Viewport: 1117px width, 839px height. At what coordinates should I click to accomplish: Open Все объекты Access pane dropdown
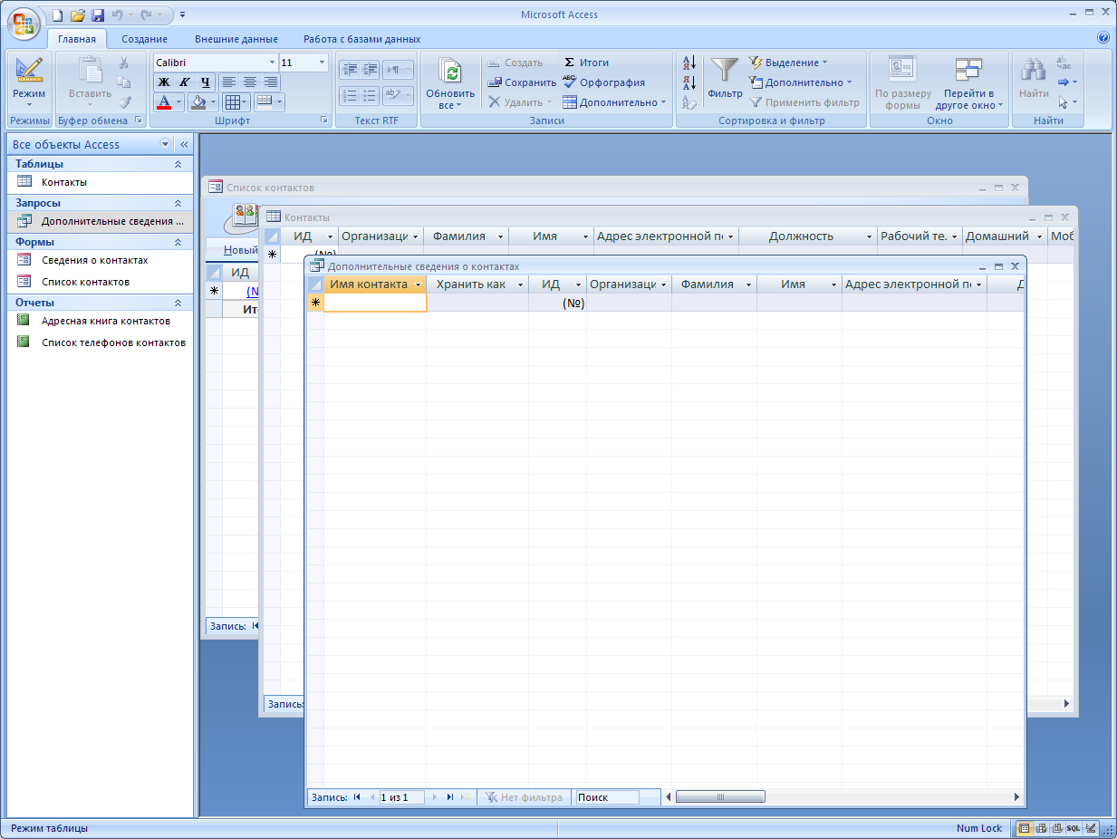tap(165, 144)
